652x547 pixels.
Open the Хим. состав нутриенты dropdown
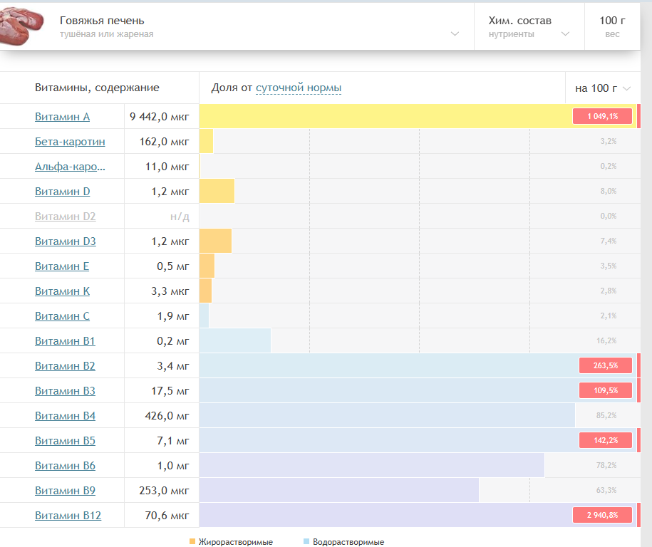click(x=529, y=26)
